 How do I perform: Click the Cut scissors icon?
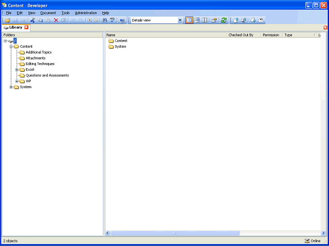pos(32,20)
